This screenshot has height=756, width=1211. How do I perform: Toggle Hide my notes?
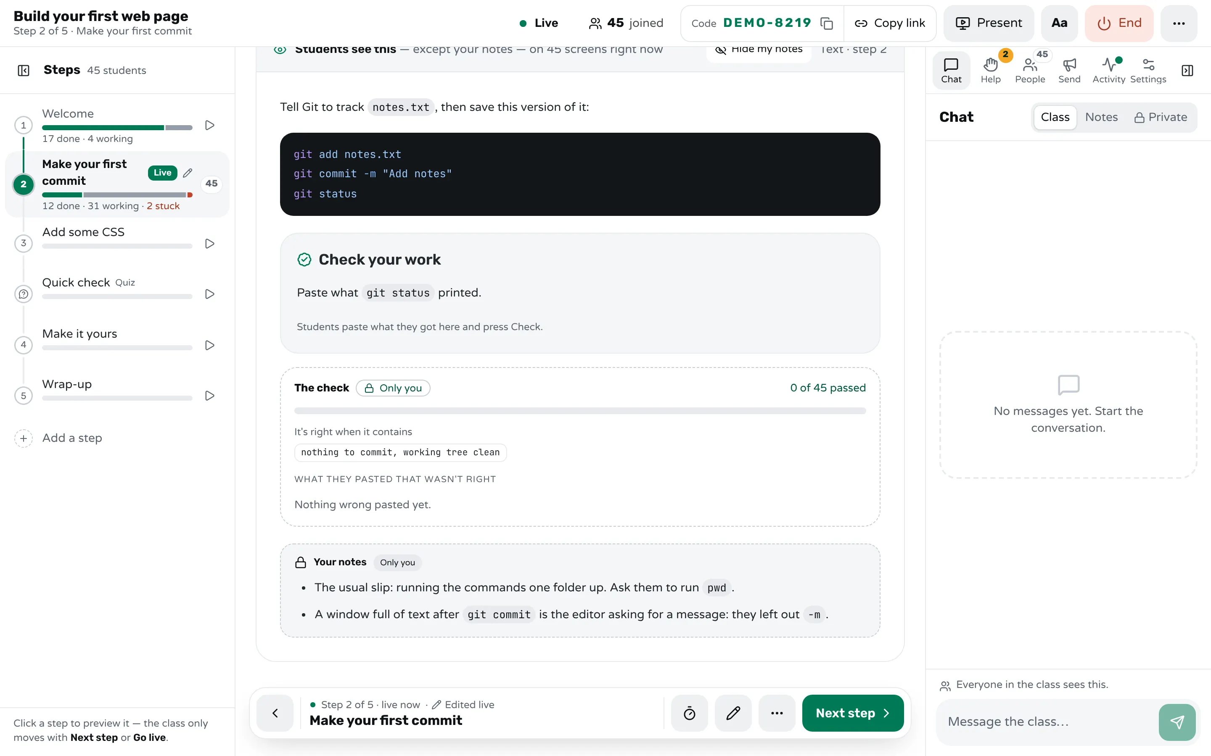[x=759, y=50]
